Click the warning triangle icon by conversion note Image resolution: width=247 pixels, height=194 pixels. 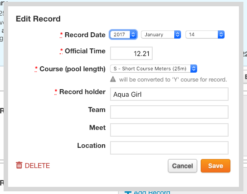coord(113,79)
